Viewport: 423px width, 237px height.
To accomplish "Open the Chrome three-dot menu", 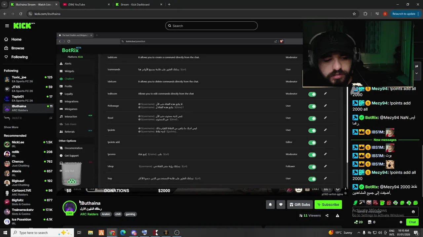I will pyautogui.click(x=419, y=14).
